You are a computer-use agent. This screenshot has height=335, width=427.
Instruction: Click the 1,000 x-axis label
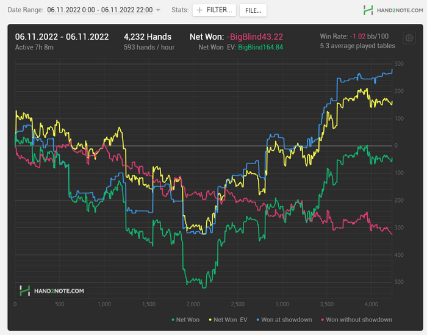(x=104, y=304)
